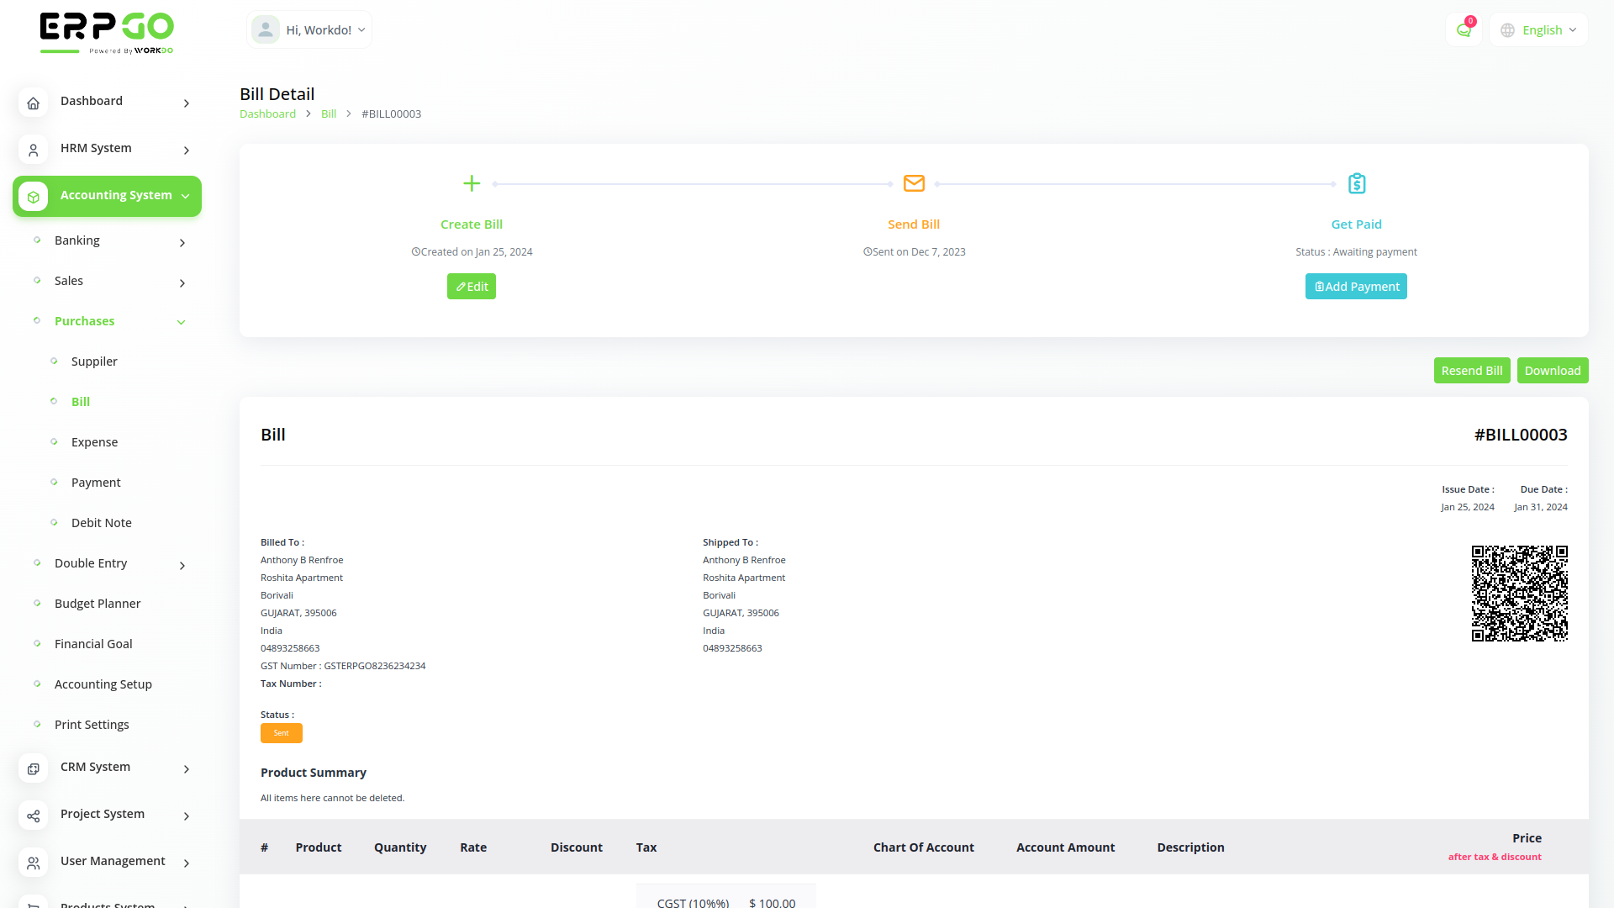This screenshot has width=1614, height=908.
Task: Select the HRM System user icon
Action: click(33, 150)
